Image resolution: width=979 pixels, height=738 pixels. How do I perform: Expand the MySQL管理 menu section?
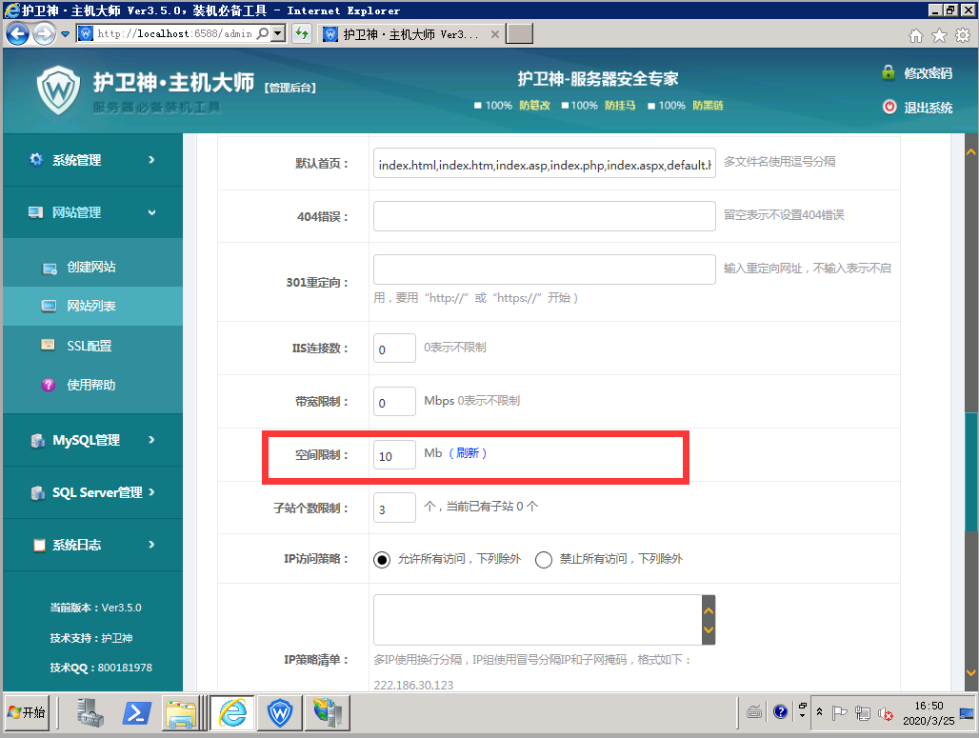click(92, 440)
